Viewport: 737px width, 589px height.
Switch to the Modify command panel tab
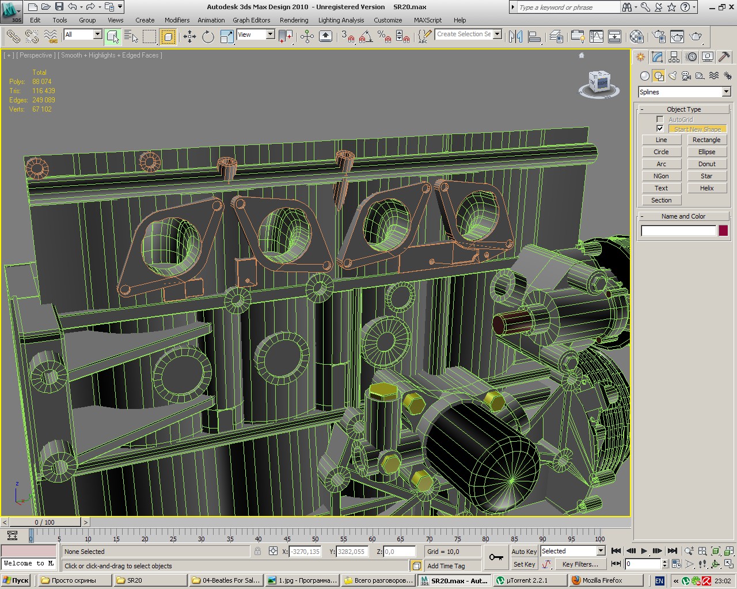click(657, 57)
